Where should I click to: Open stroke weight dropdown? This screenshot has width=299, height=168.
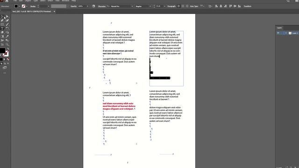pos(49,6)
